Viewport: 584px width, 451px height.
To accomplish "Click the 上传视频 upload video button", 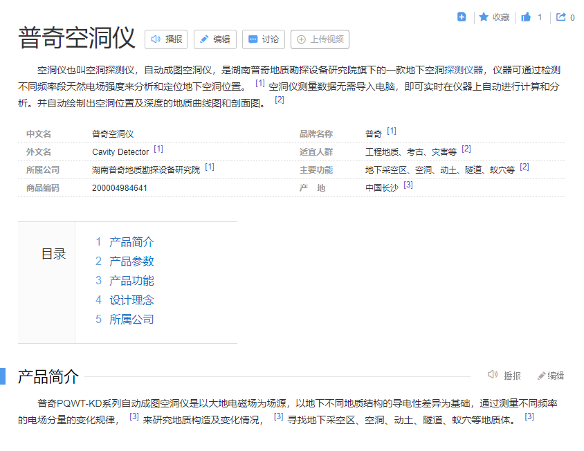I will point(320,39).
